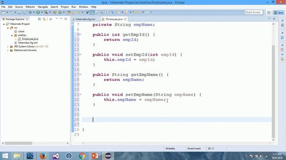Open the New Java Class dropdown arrow
Viewport: 286px width, 160px height.
[63, 12]
